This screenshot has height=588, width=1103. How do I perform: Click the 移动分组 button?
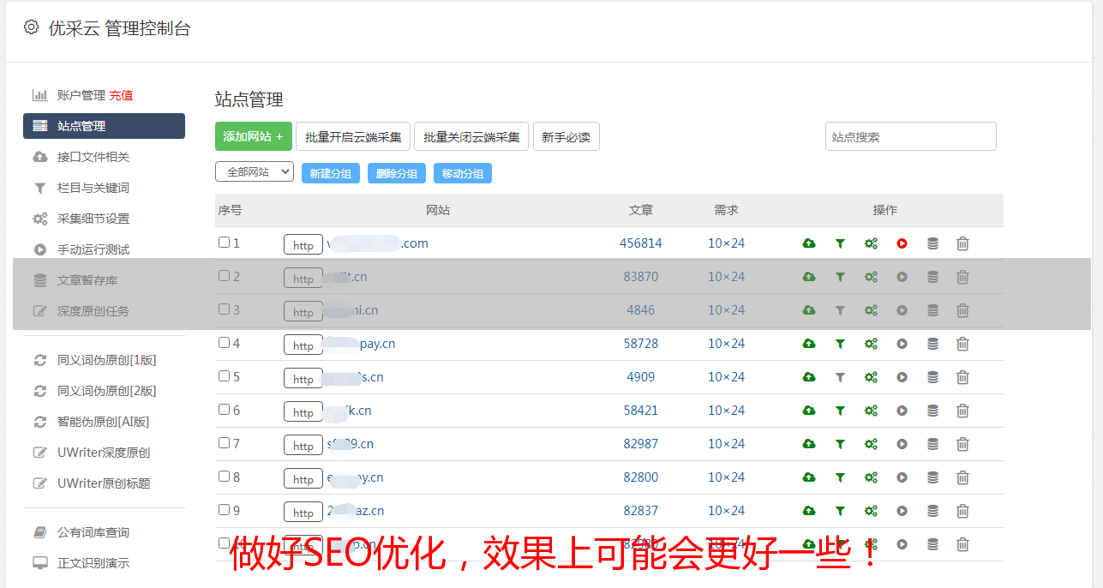click(x=463, y=173)
